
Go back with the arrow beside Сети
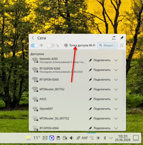click(33, 38)
